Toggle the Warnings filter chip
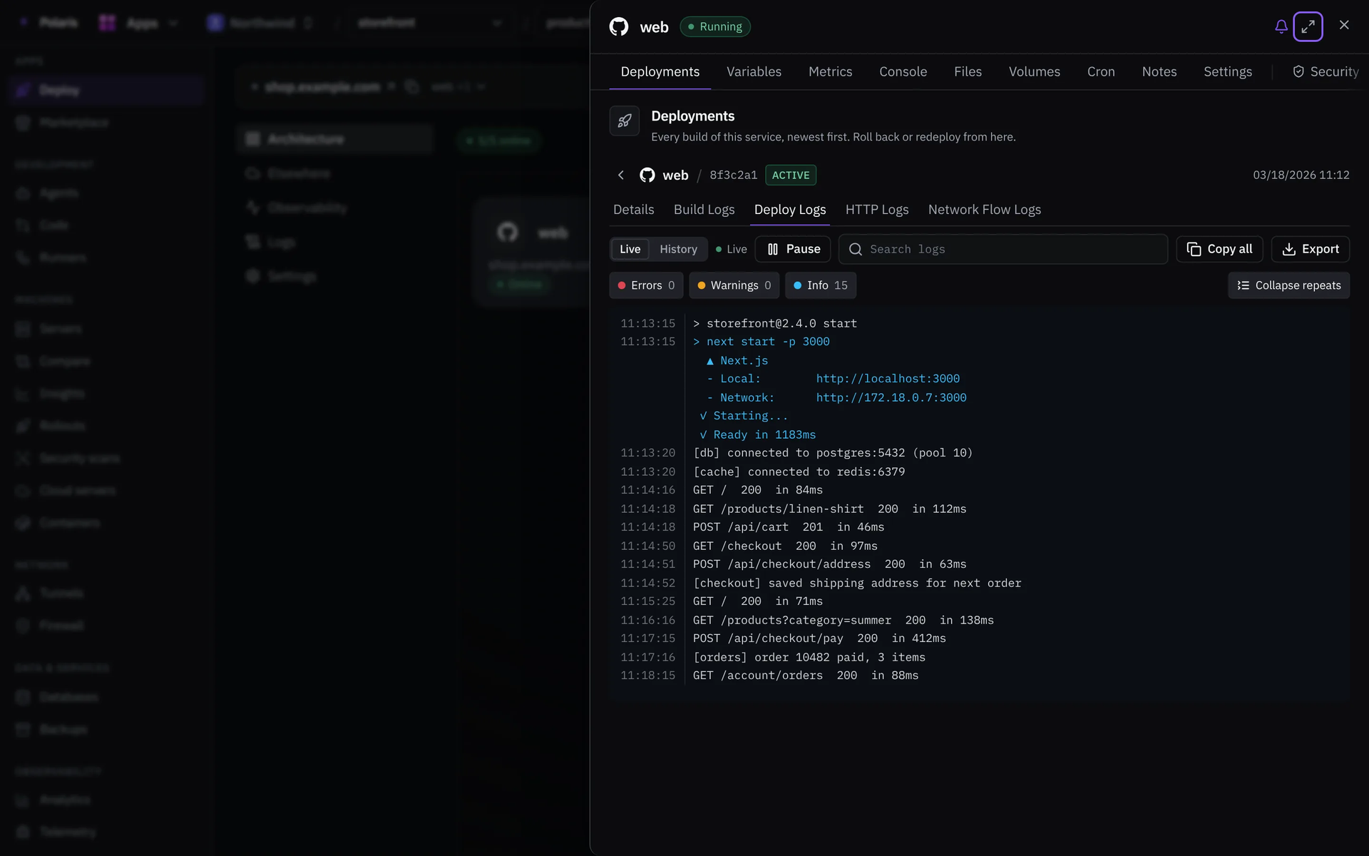1369x856 pixels. point(734,285)
